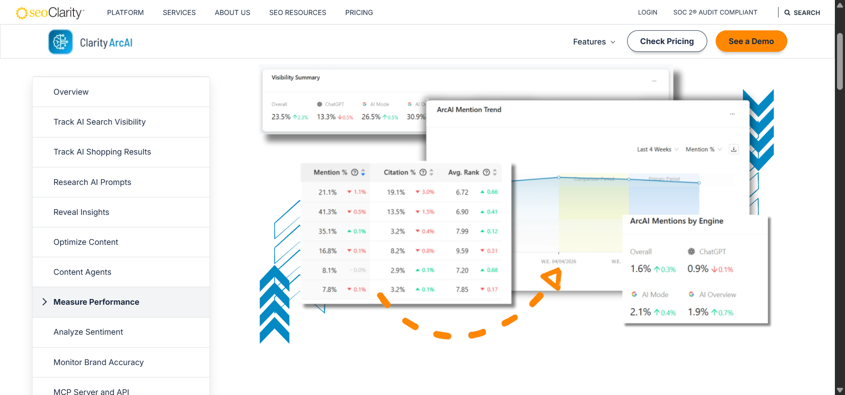Viewport: 845px width, 395px height.
Task: Select Reveal Insights item
Action: (121, 212)
